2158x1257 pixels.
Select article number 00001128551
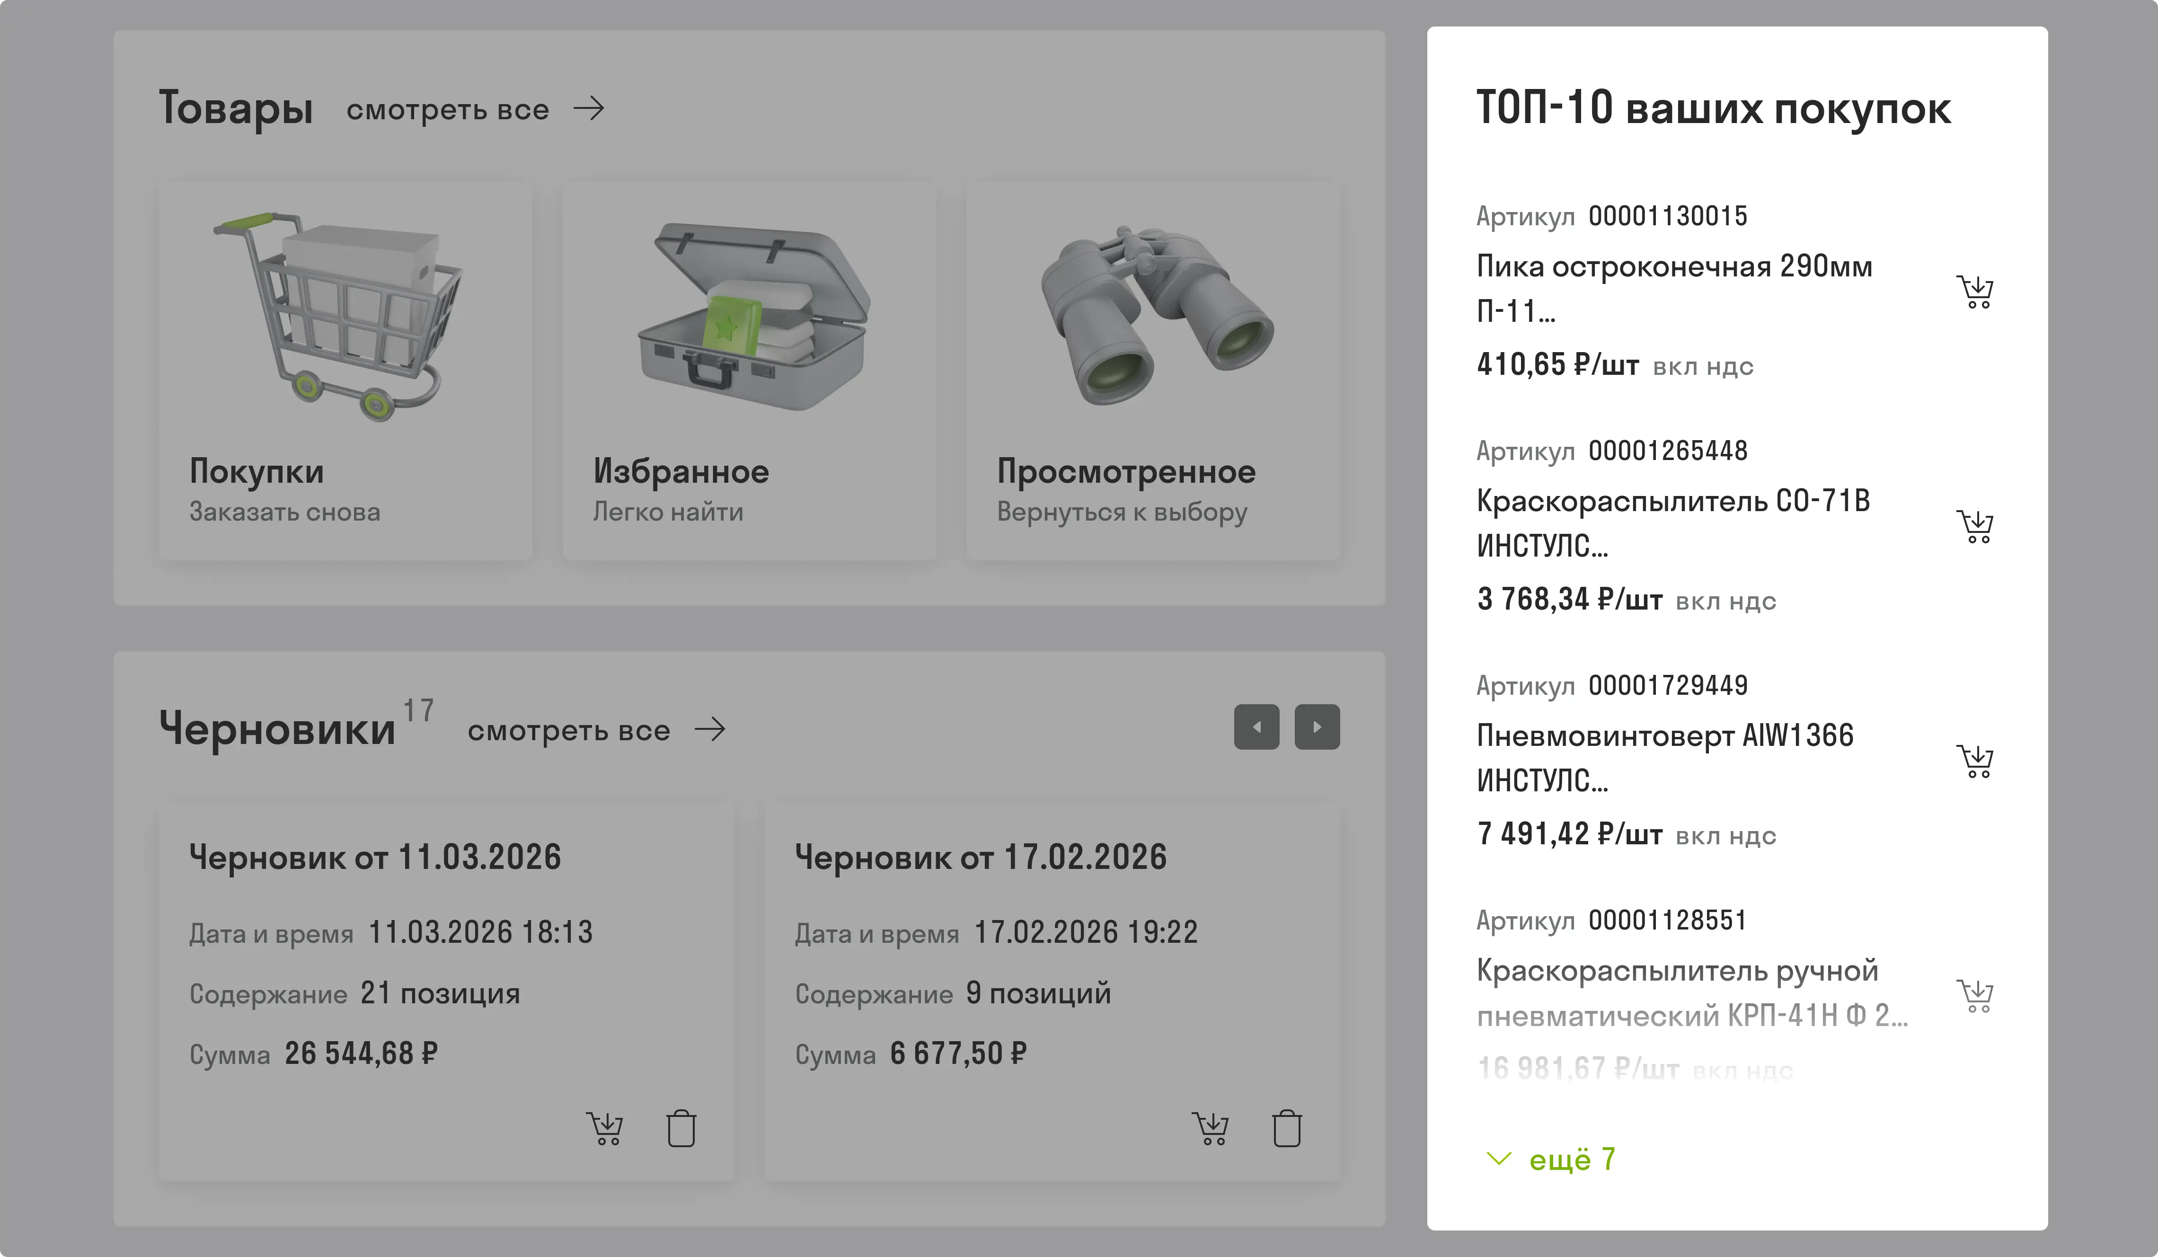pos(1668,920)
